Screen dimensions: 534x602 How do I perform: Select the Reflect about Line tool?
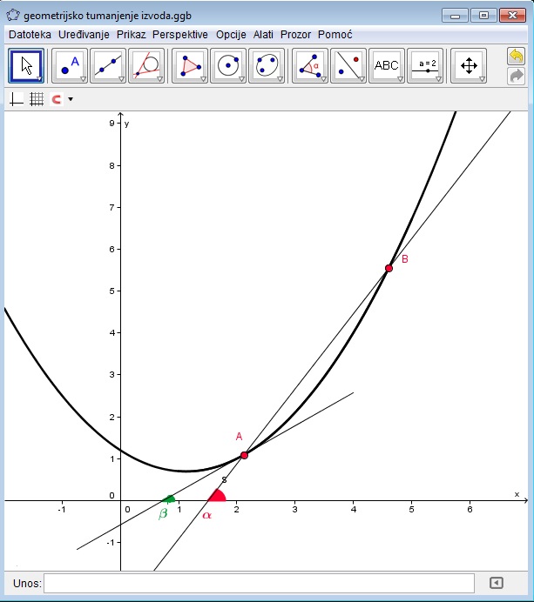(x=348, y=65)
